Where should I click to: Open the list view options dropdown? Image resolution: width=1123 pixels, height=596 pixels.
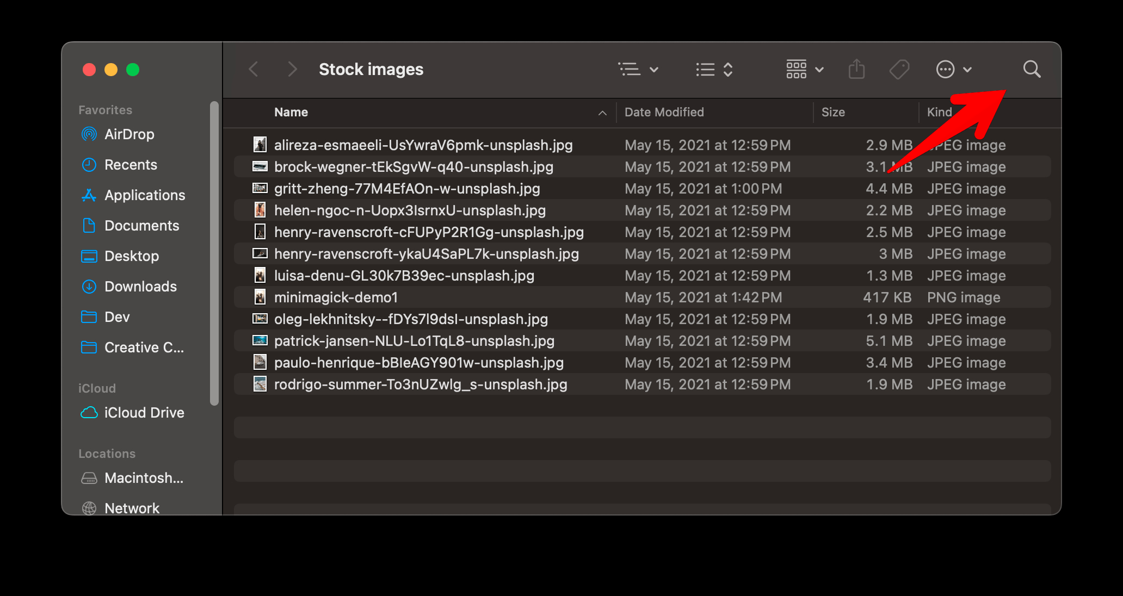[x=638, y=70]
